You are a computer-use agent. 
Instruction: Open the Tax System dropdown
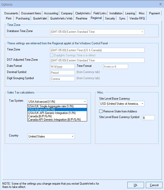[85, 101]
